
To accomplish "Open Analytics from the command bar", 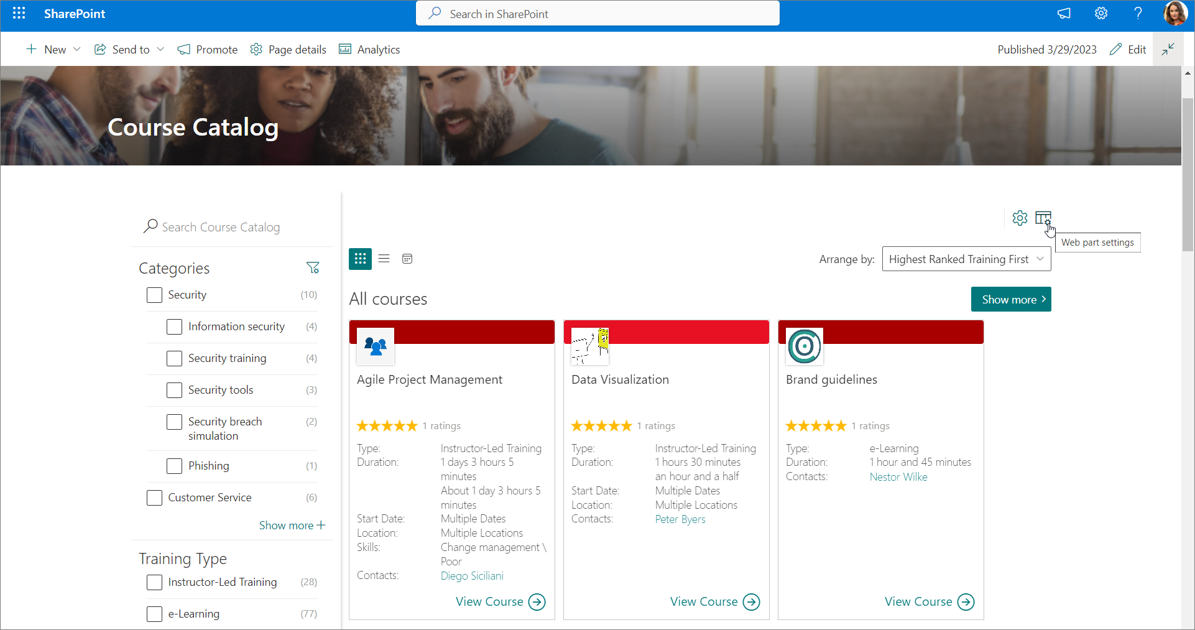I will (369, 49).
